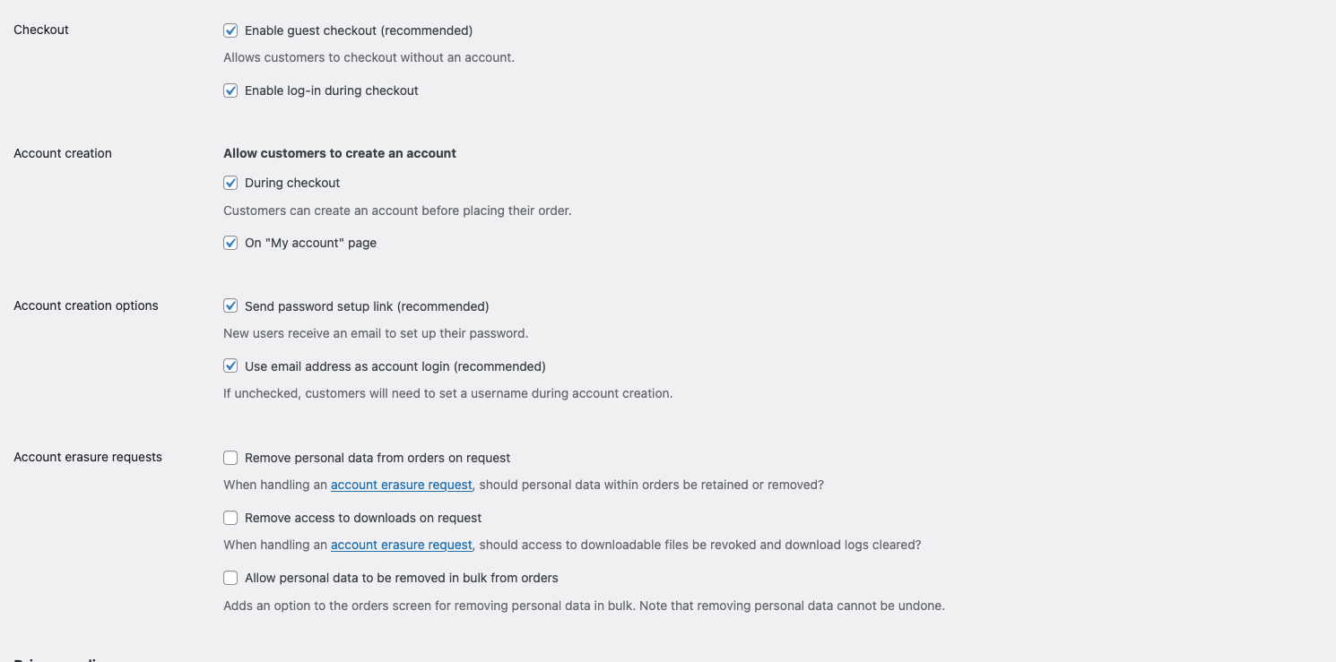Open the first account erasure request link
The width and height of the screenshot is (1336, 662).
[401, 485]
